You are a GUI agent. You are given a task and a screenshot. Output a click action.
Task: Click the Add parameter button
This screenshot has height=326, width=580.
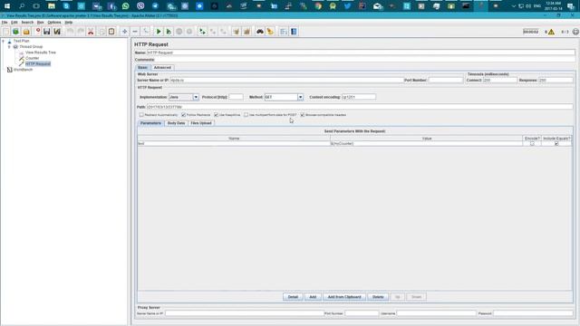tap(313, 297)
